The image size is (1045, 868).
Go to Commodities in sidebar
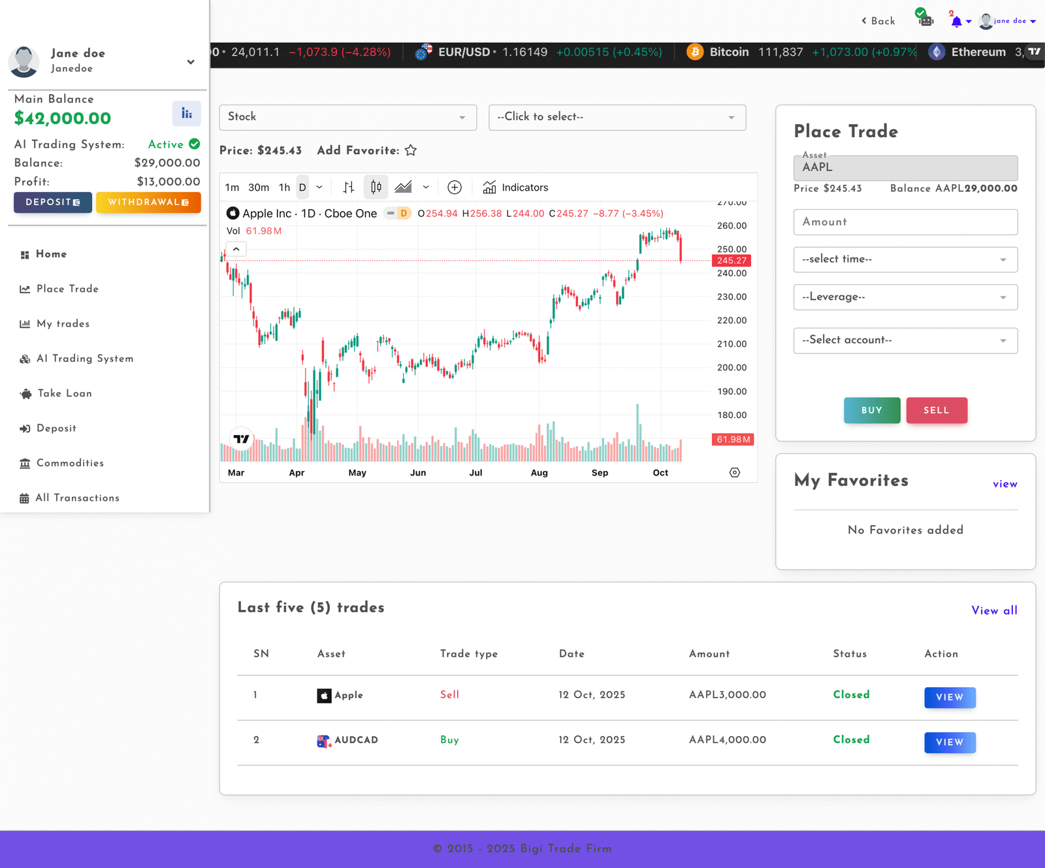[70, 463]
